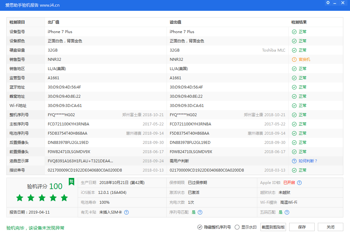Click the 读出值 FYQ******HG02 serial

[183, 115]
